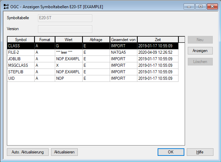The image size is (221, 162).
Task: Click the Aktualisieren button
Action: click(64, 152)
